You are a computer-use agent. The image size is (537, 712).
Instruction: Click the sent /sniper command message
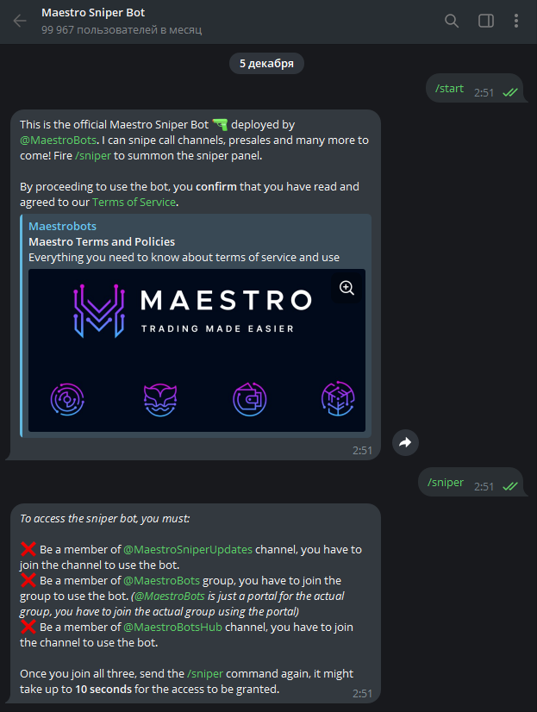471,482
